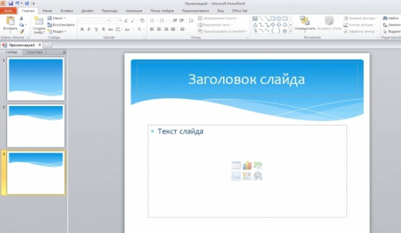This screenshot has height=233, width=401.
Task: Toggle underline Ч formatting
Action: [96, 29]
